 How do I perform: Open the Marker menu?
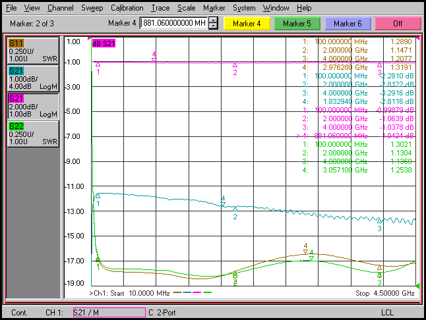pyautogui.click(x=214, y=8)
